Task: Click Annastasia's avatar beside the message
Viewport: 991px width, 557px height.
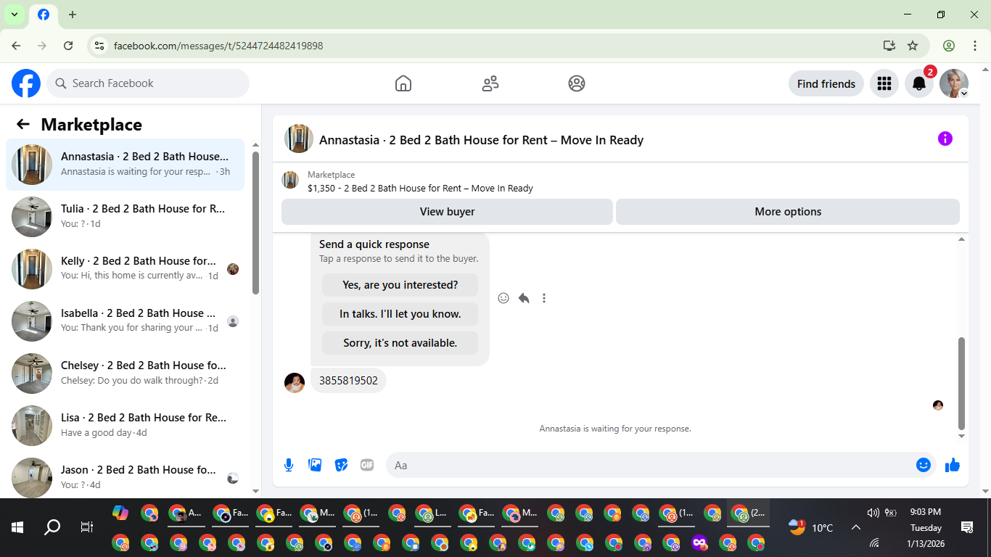Action: 295,383
